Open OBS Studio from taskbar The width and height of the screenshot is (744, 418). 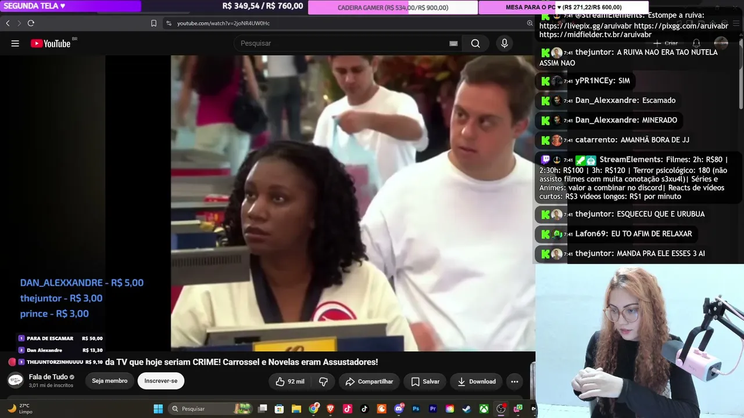coord(500,409)
